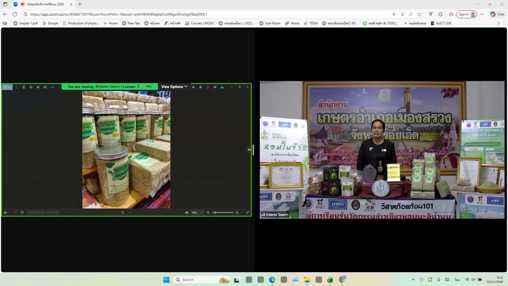
Task: Add this page to favorites with the star
Action: [x=420, y=14]
